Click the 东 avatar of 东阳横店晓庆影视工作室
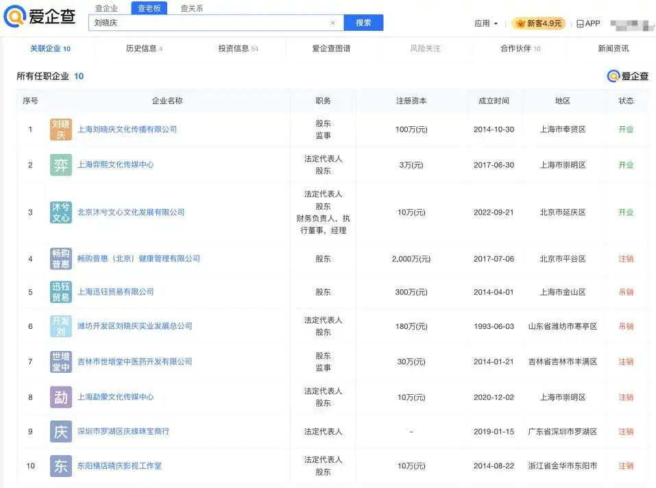Viewport: 656px width, 488px height. (60, 465)
